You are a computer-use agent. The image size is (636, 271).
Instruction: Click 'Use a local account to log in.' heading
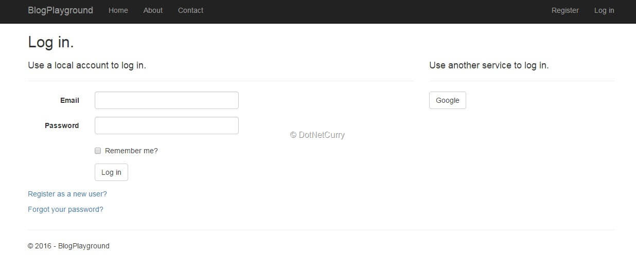coord(87,65)
